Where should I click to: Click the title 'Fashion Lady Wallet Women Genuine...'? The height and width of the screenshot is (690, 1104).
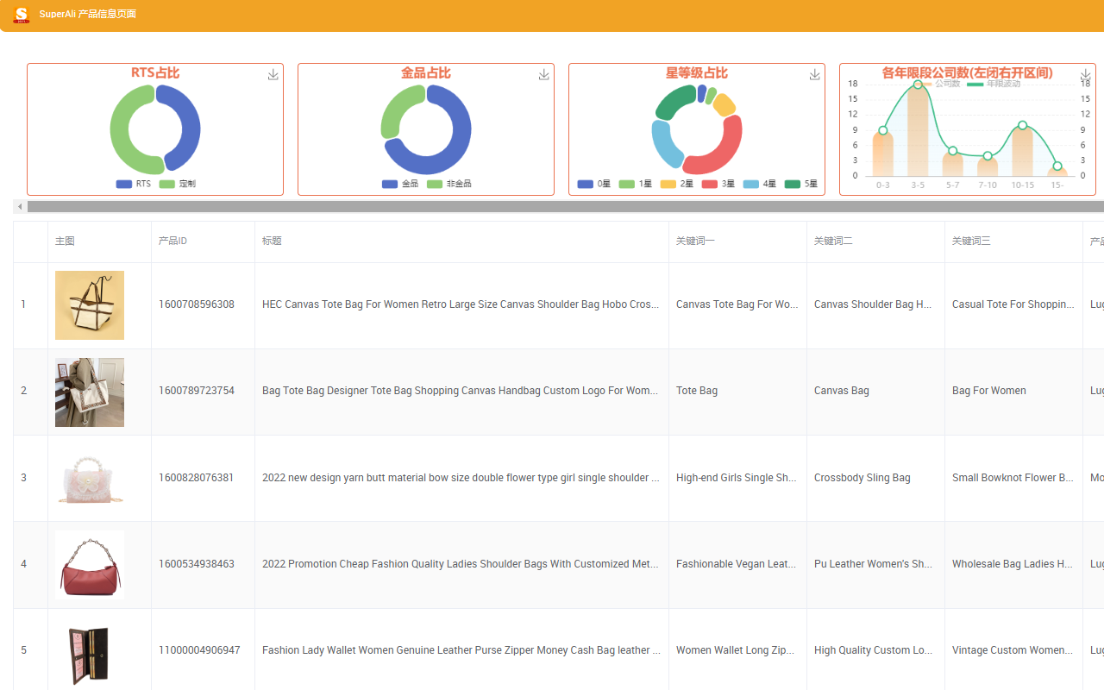461,650
